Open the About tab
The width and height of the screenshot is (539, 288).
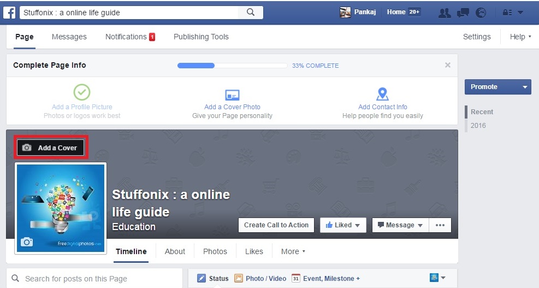pos(175,251)
